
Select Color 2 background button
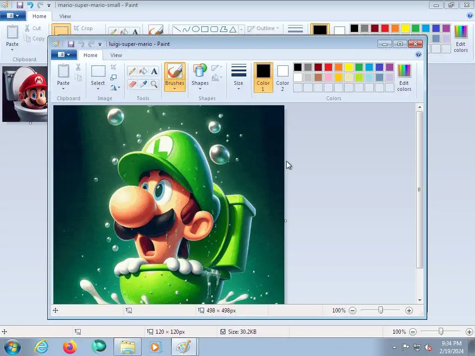click(282, 77)
